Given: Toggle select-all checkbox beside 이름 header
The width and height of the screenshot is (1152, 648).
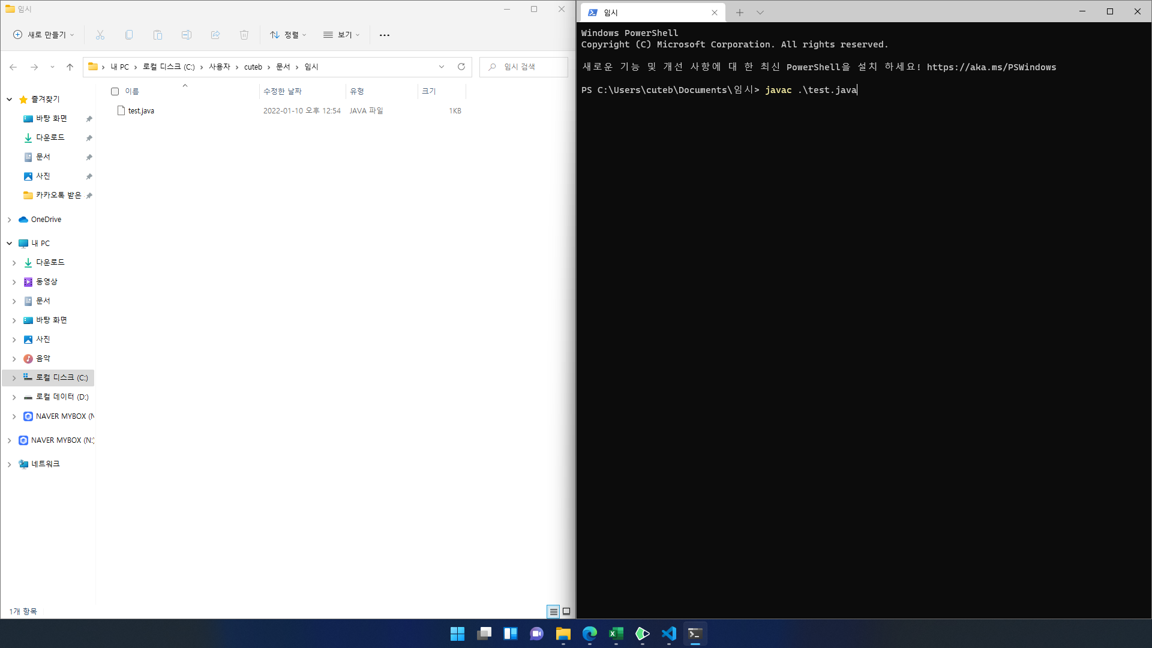Looking at the screenshot, I should 115,91.
